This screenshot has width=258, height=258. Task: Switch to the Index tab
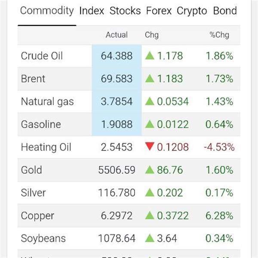pyautogui.click(x=92, y=11)
